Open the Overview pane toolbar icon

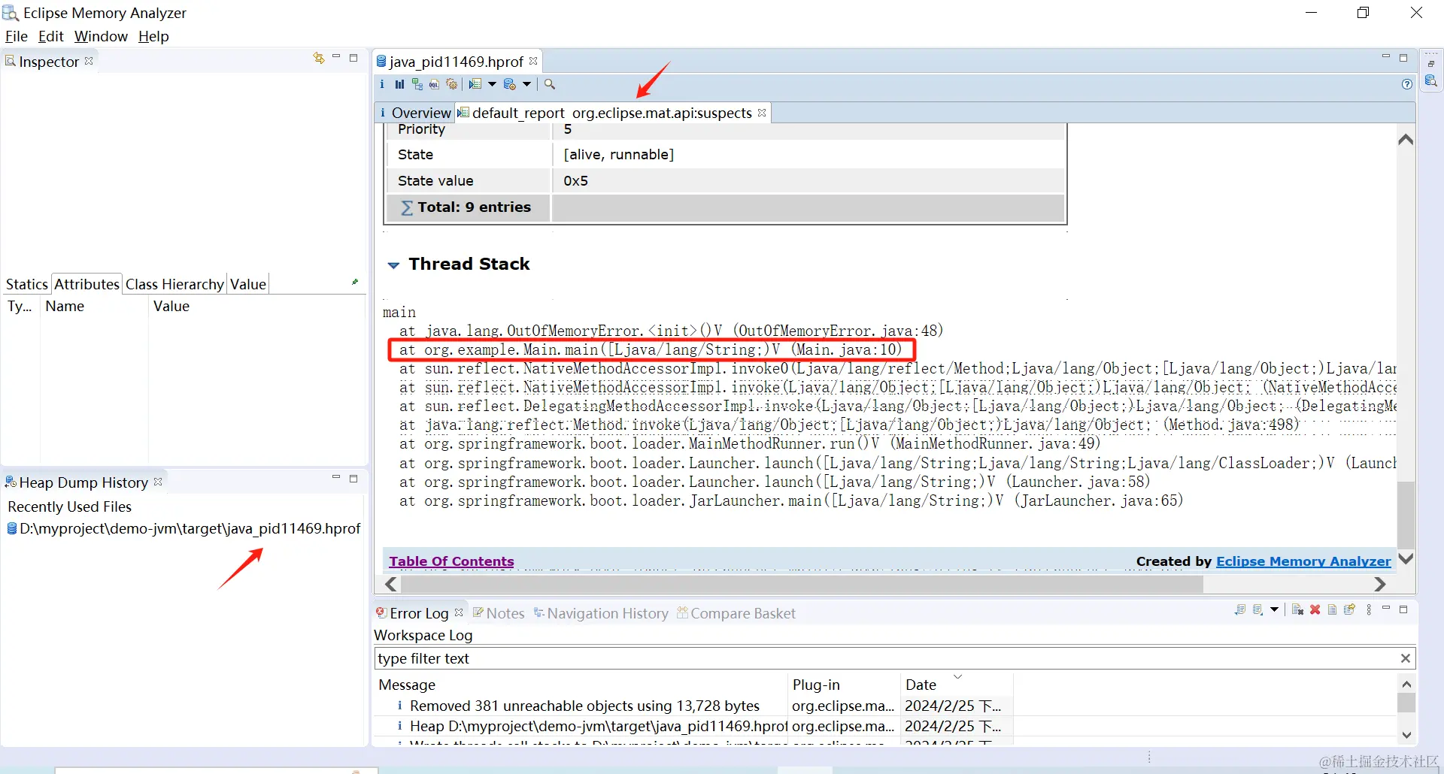coord(382,84)
